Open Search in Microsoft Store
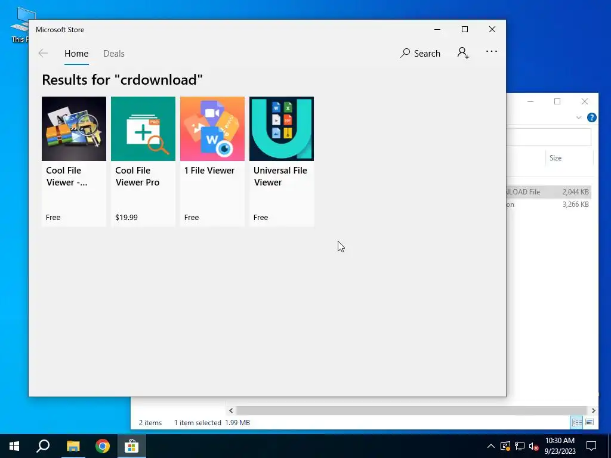This screenshot has height=458, width=611. coord(420,53)
